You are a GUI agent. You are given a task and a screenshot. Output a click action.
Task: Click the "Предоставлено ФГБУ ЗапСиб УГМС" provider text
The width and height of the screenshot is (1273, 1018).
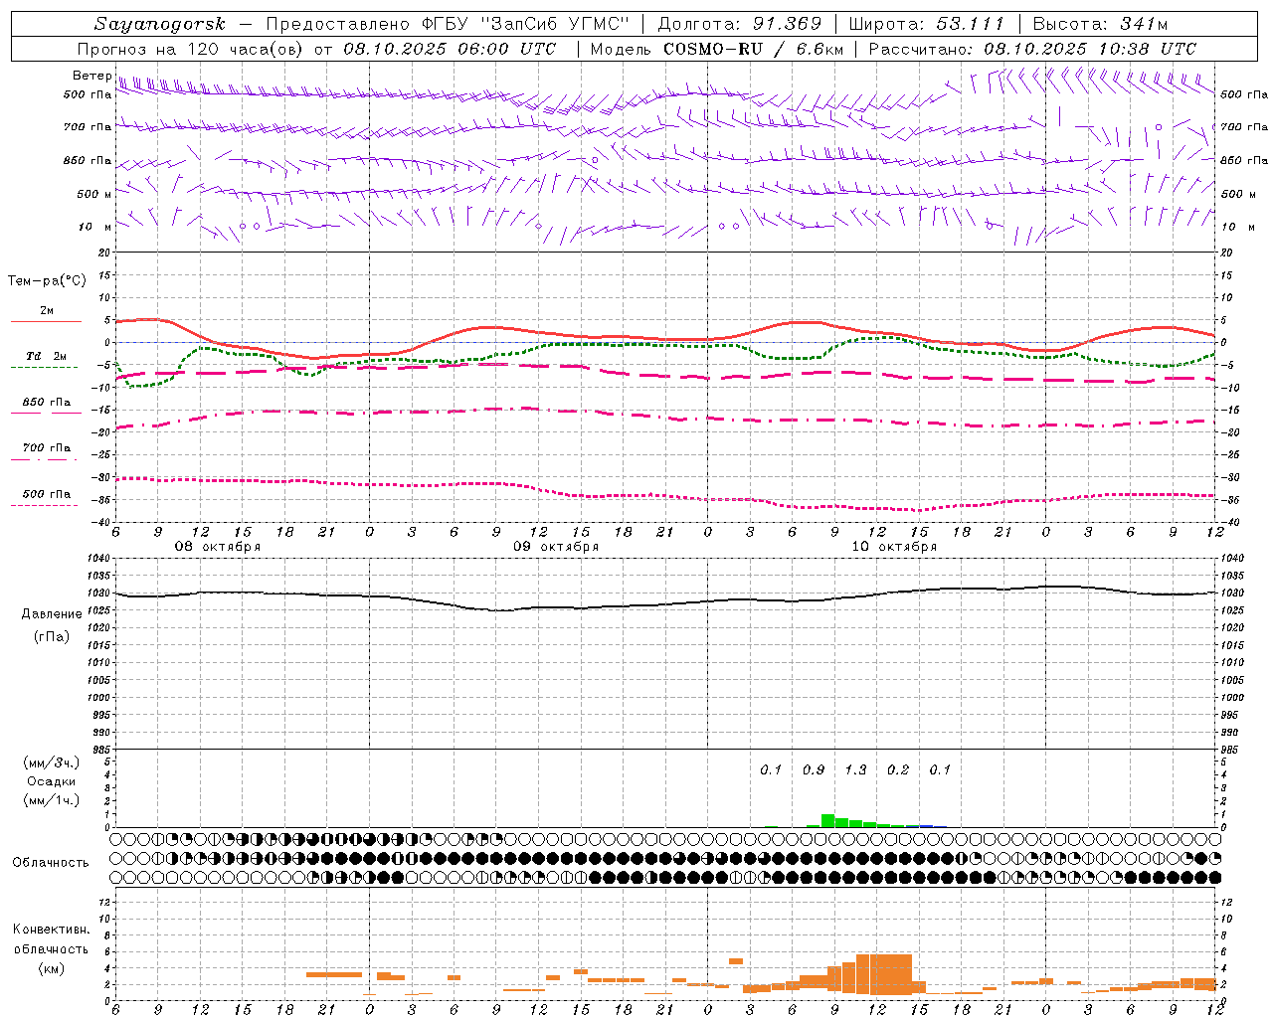pyautogui.click(x=449, y=24)
